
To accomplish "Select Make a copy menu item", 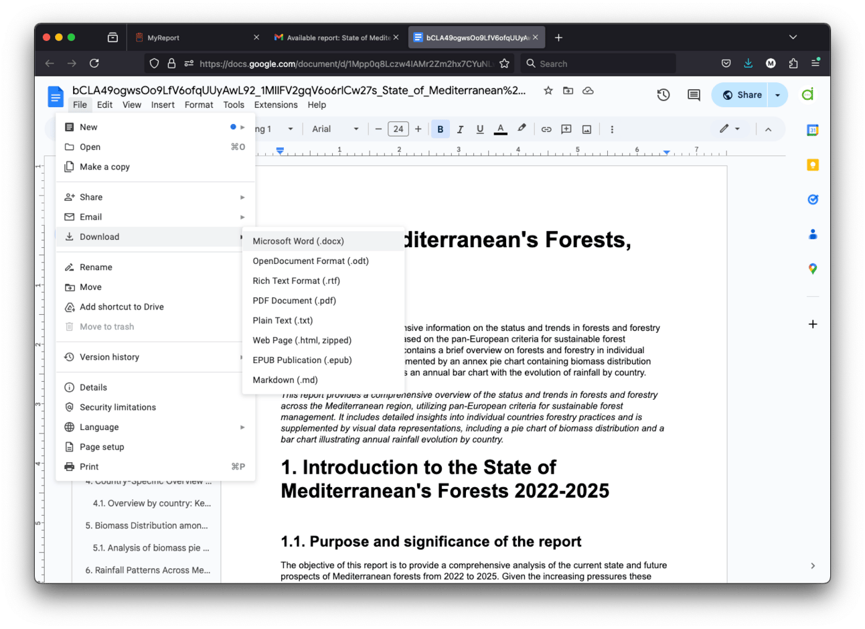I will [104, 167].
